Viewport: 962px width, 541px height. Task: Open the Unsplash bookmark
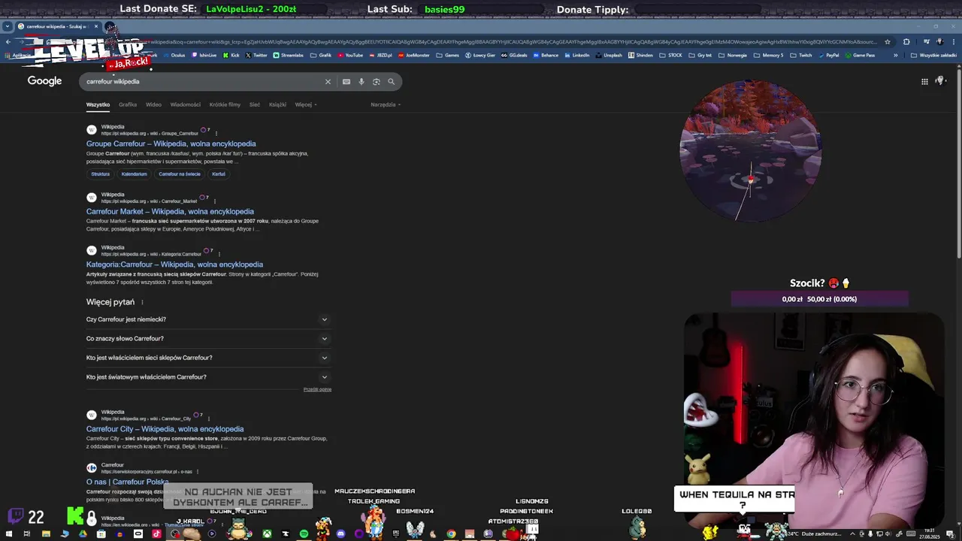(609, 55)
